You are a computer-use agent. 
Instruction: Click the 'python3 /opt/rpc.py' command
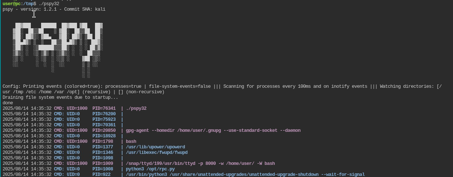click(x=150, y=169)
